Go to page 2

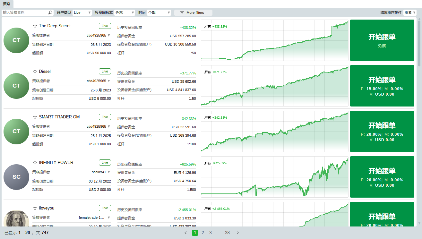point(203,233)
